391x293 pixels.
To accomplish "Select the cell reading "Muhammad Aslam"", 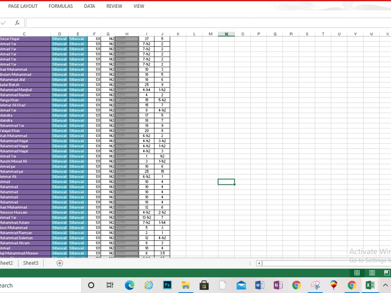I will (x=25, y=223).
